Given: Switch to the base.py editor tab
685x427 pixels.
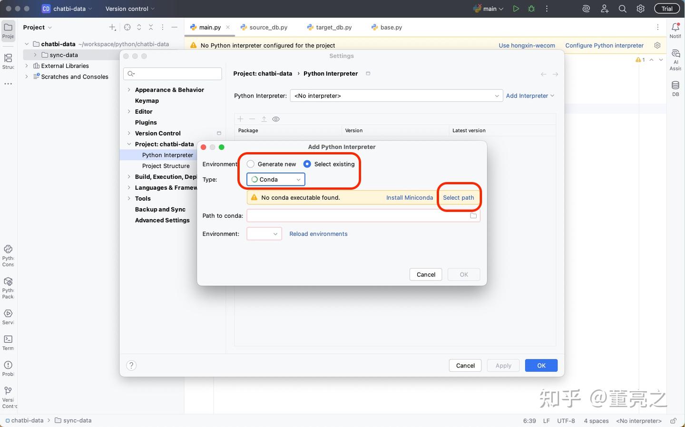Looking at the screenshot, I should tap(387, 28).
